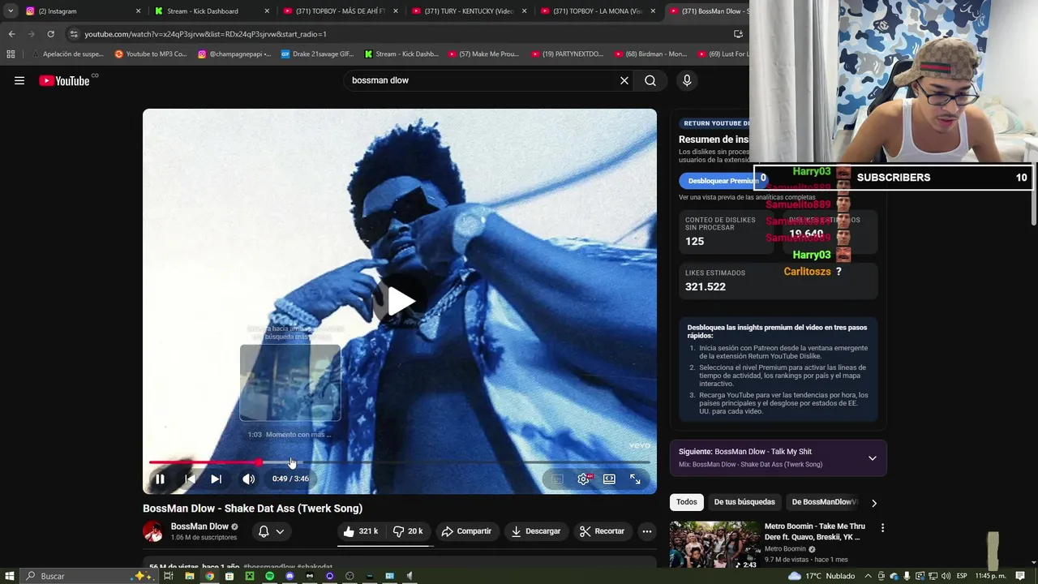Open the notification bell dropdown for BossMan Dlow
This screenshot has width=1038, height=584.
coord(271,531)
